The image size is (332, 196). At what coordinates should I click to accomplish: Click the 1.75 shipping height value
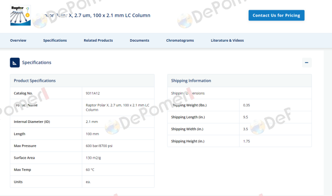click(x=246, y=141)
